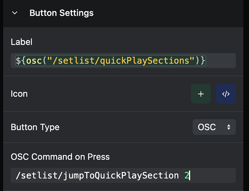This screenshot has width=249, height=191.
Task: Click the argument 2 in the OSC command
Action: coord(187,175)
